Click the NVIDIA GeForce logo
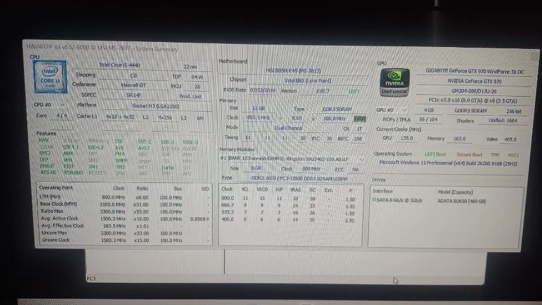 395,83
